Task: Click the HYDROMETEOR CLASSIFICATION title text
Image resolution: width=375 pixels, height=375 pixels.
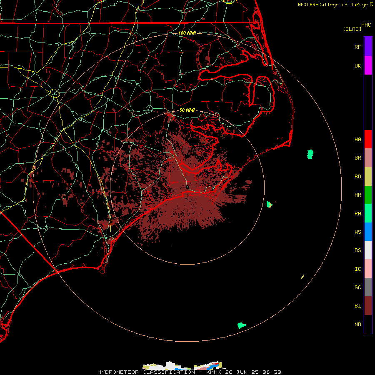Action: click(x=146, y=372)
